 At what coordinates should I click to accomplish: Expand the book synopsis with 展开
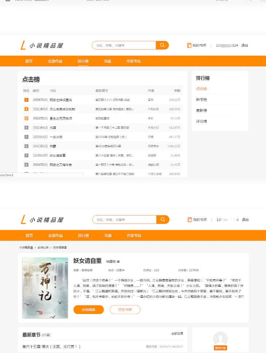click(239, 296)
